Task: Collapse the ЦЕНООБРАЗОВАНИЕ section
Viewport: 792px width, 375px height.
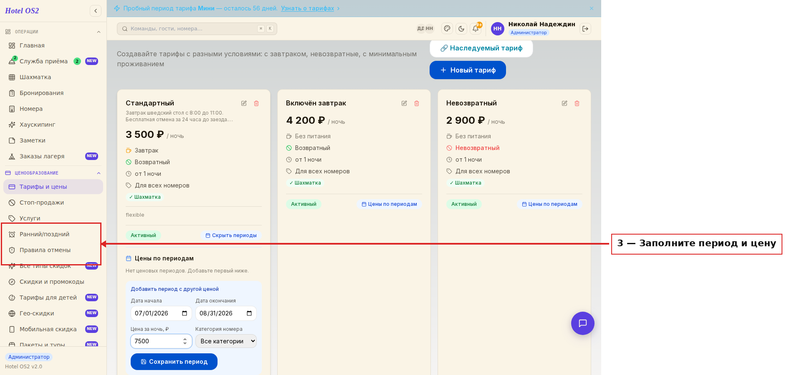Action: (99, 173)
